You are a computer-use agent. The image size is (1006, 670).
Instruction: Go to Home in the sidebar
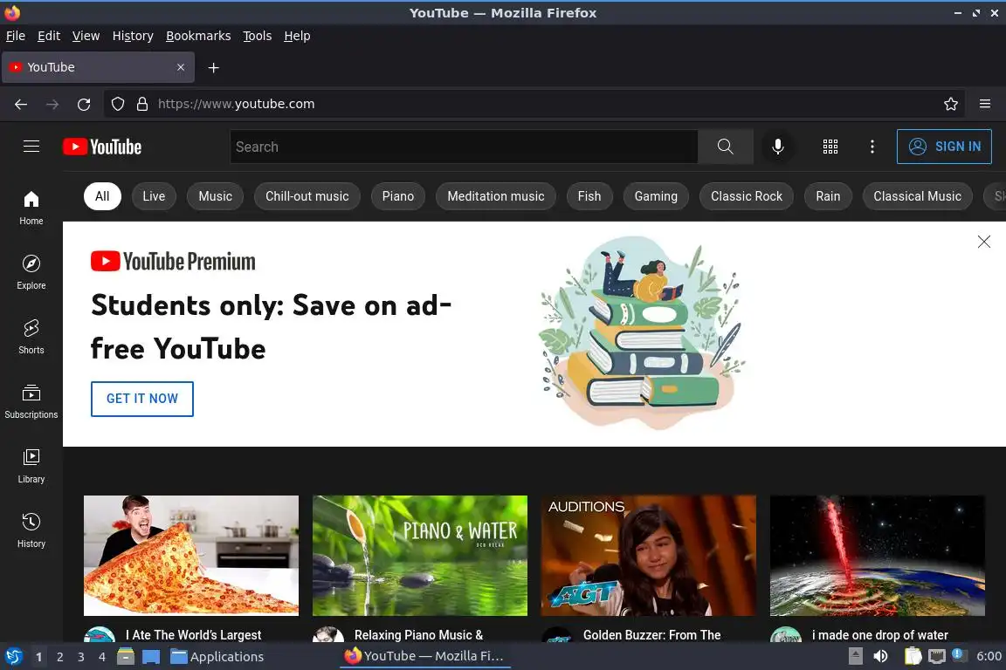click(x=31, y=208)
